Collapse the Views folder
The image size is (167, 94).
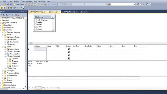pyautogui.click(x=3, y=47)
